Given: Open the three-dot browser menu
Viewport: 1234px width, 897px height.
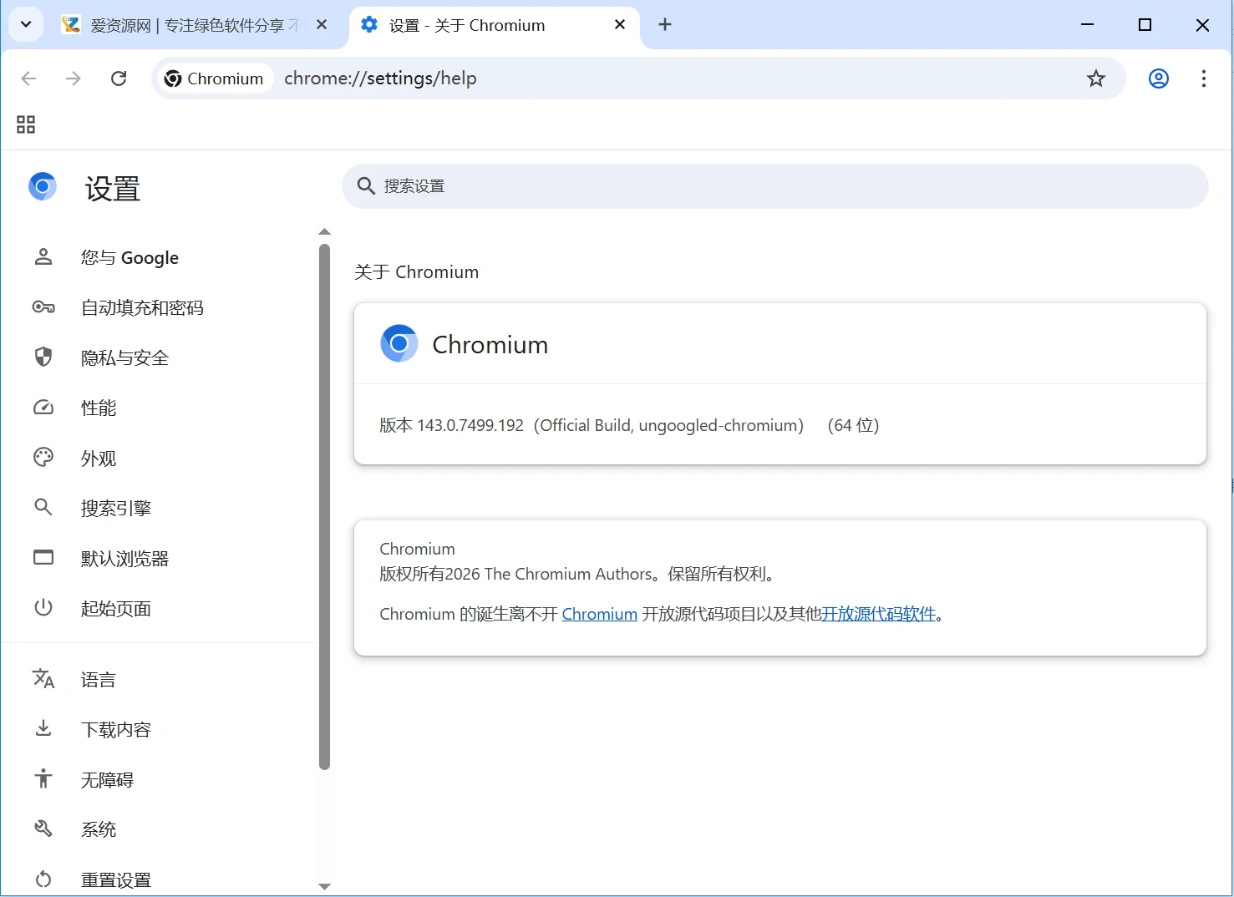Looking at the screenshot, I should click(x=1203, y=79).
